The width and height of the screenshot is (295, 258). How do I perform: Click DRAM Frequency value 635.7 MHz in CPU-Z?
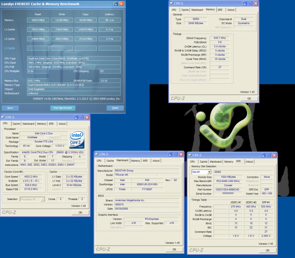tap(220, 38)
